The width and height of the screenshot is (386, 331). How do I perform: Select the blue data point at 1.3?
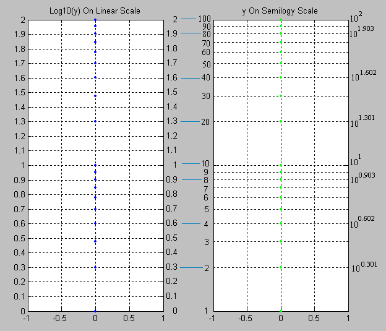(95, 121)
